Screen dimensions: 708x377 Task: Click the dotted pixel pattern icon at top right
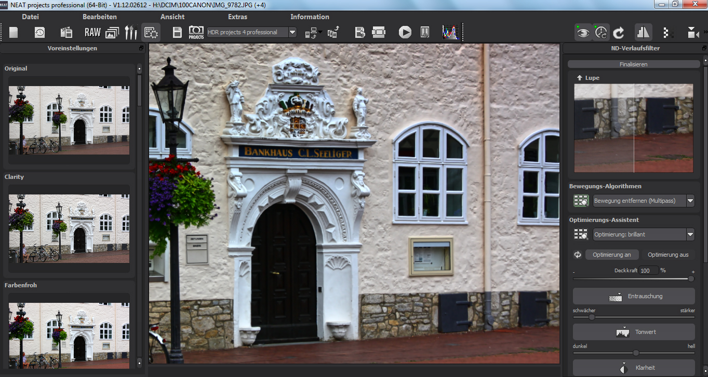click(x=668, y=33)
